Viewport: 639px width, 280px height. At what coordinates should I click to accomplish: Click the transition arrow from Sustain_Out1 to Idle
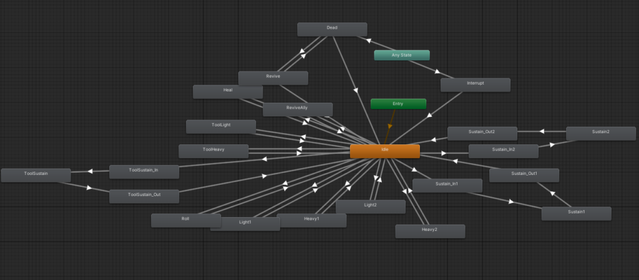pos(455,161)
